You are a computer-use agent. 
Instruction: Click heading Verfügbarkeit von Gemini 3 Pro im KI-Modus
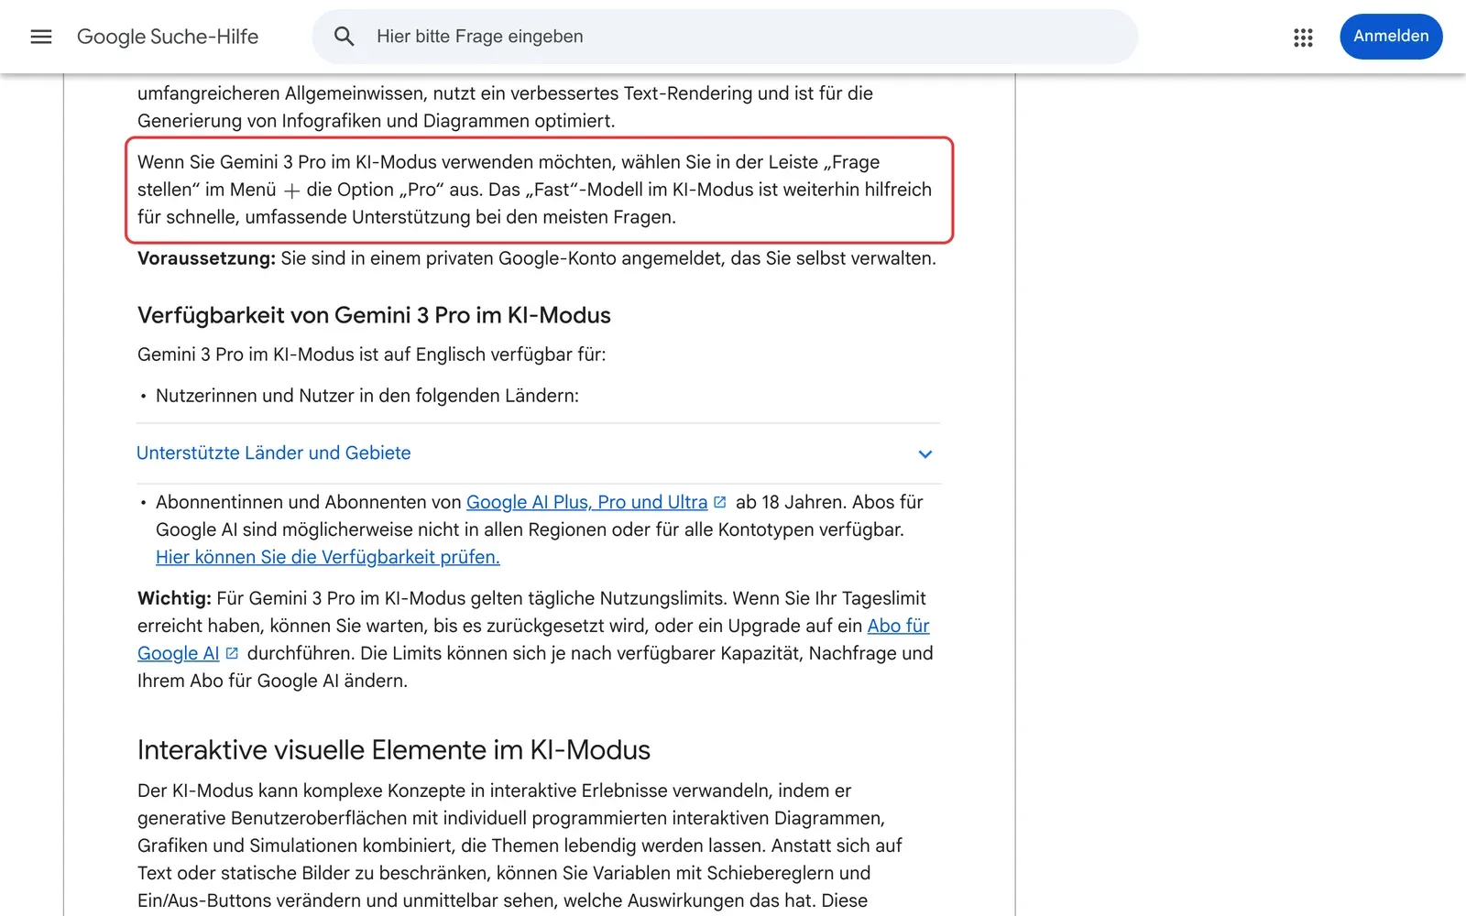374,315
